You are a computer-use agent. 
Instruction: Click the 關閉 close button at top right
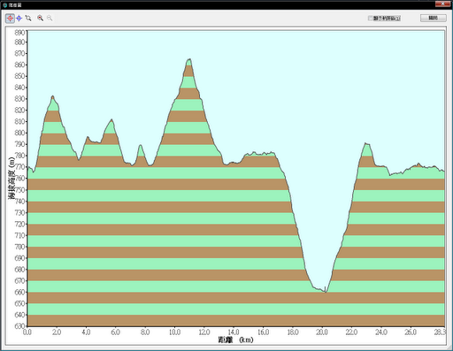pyautogui.click(x=434, y=18)
